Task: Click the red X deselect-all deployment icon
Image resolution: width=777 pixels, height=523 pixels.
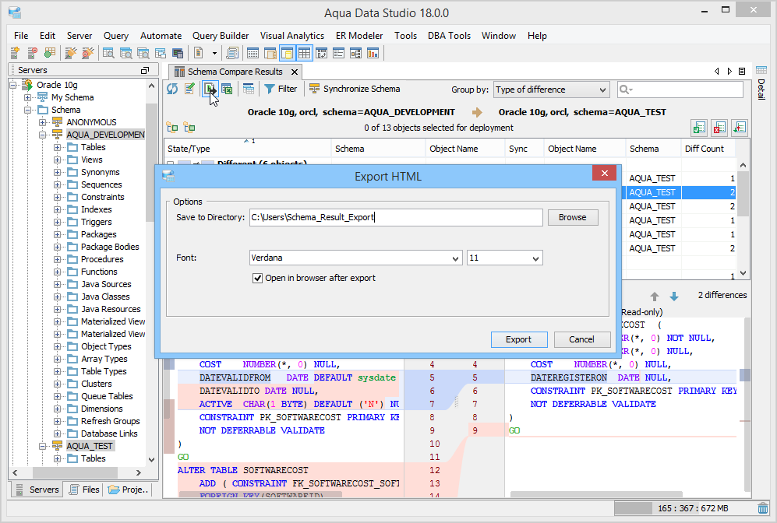Action: point(719,128)
